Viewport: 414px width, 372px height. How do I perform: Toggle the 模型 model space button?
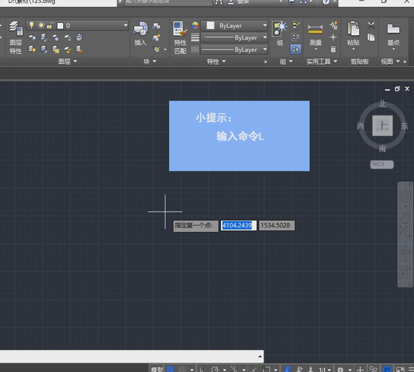point(157,369)
